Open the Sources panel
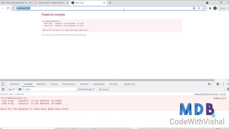Image resolution: width=229 pixels, height=129 pixels. 54,84
